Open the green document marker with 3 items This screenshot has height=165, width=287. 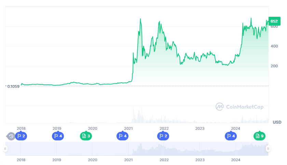coord(86,136)
